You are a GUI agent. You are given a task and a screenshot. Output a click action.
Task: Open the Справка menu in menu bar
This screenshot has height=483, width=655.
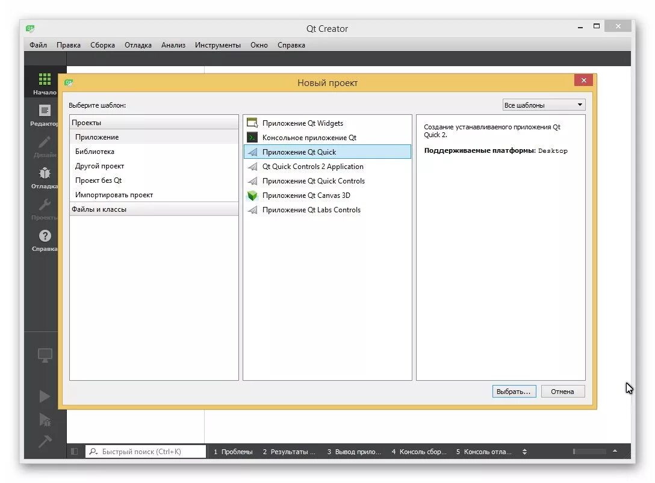coord(291,45)
